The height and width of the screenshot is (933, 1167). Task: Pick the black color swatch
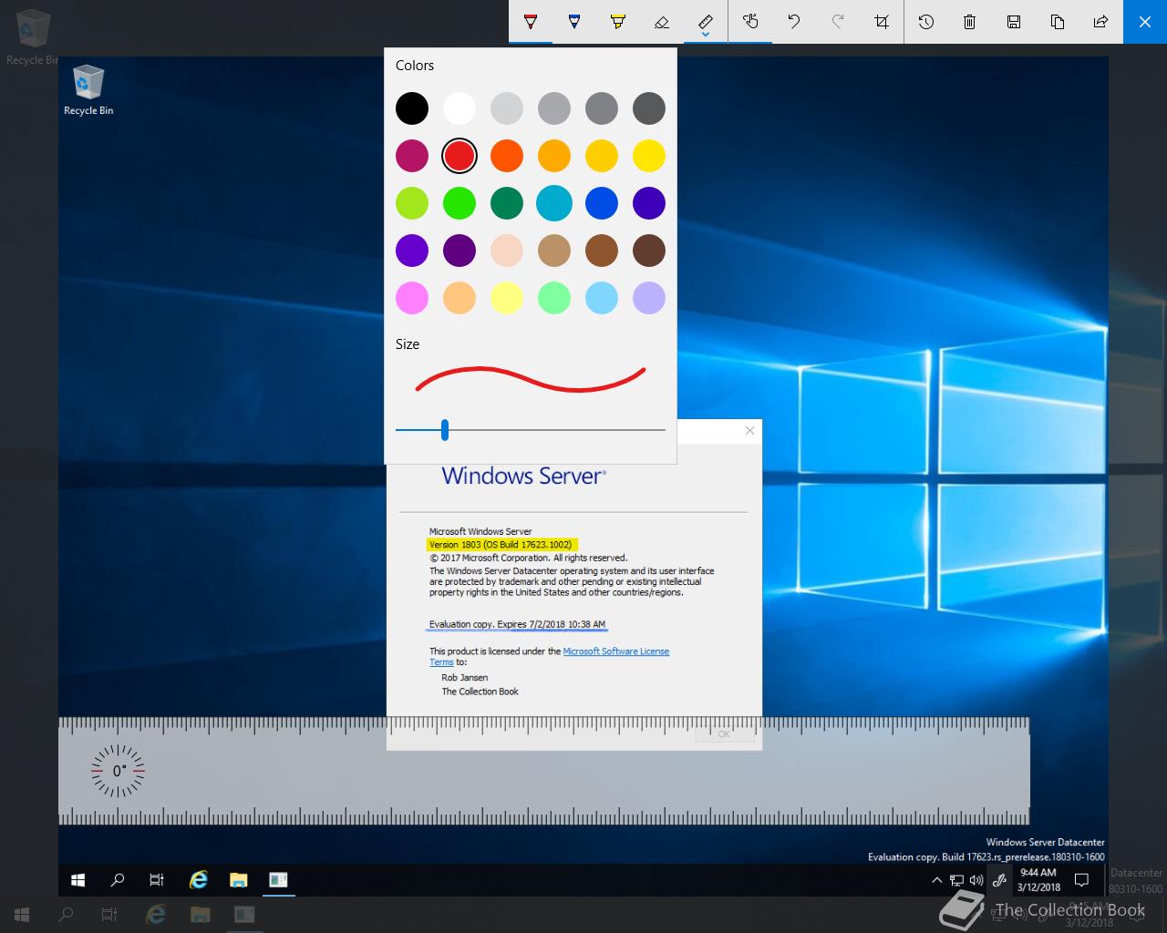click(412, 108)
